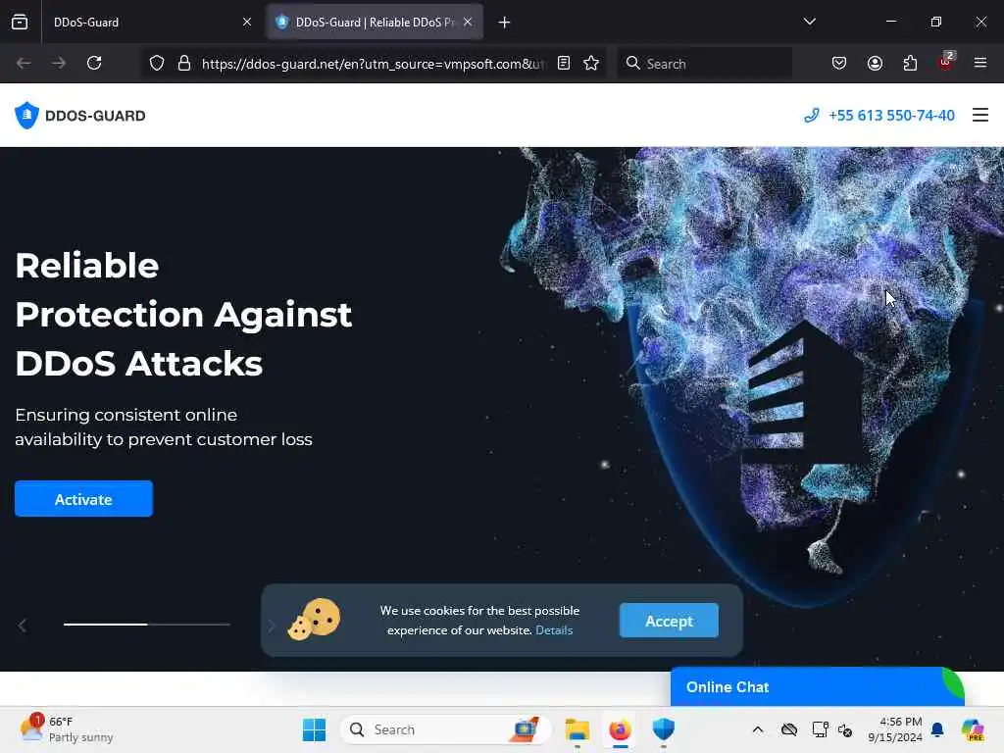This screenshot has height=753, width=1004.
Task: Open File Explorer from the taskbar
Action: pos(577,729)
